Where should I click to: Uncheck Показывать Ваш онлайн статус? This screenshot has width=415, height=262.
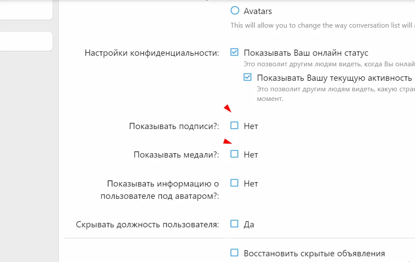pyautogui.click(x=235, y=52)
